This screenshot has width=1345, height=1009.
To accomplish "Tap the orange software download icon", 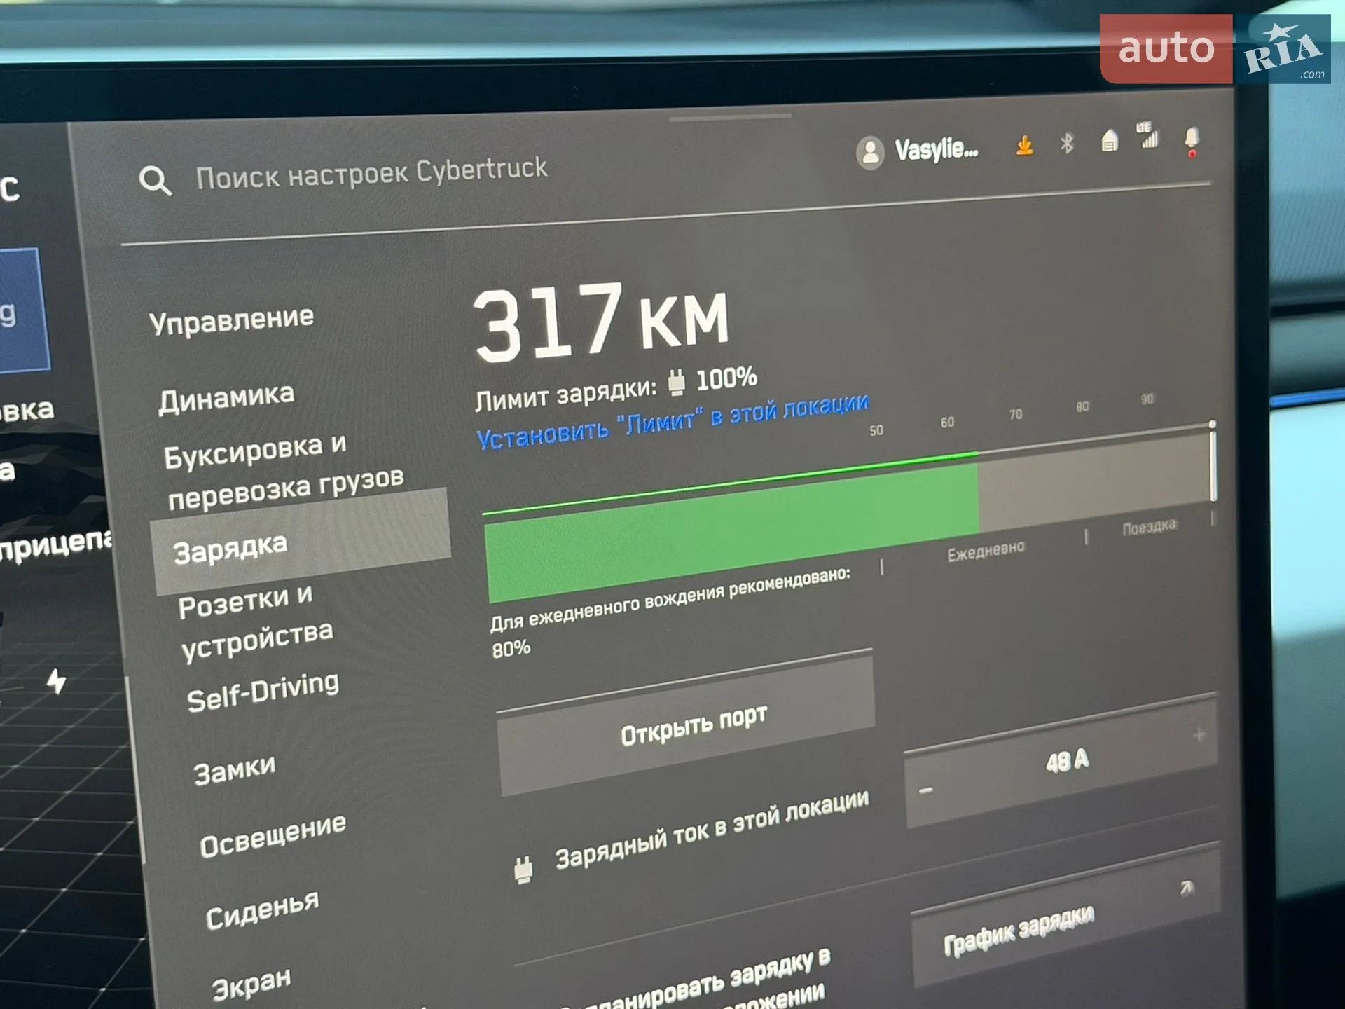I will click(x=1024, y=146).
